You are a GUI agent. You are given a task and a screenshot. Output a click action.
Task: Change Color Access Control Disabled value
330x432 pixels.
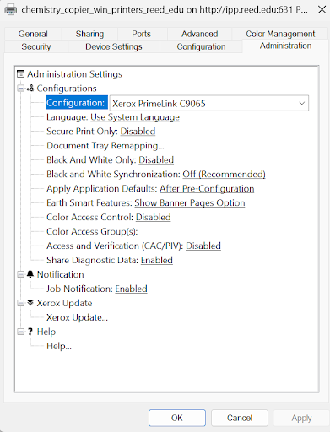coord(154,217)
